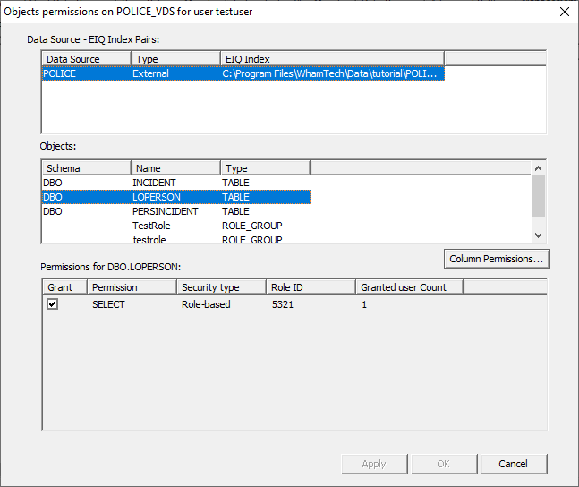
Task: Click the Permission column header
Action: coord(131,287)
